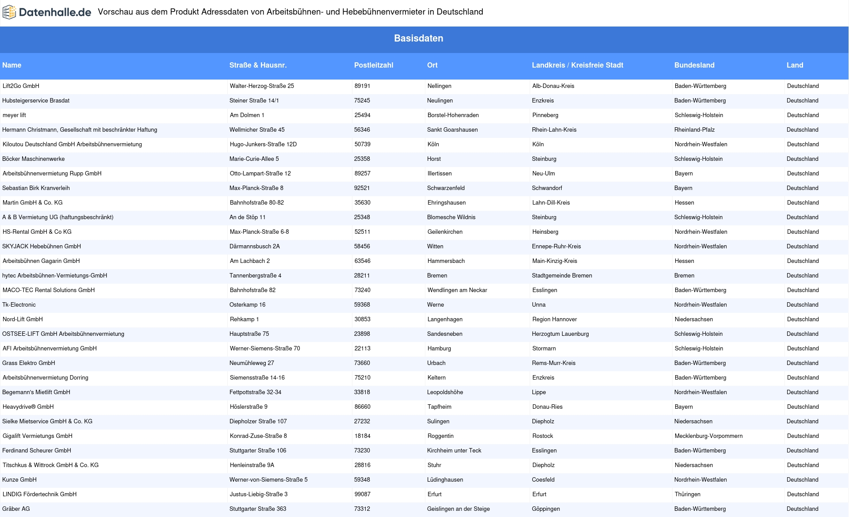
Task: Select the town Geislingen an der Steige
Action: click(459, 509)
